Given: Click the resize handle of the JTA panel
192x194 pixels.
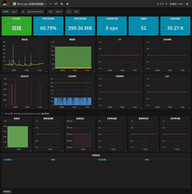Looking at the screenshot, I should (142, 71).
